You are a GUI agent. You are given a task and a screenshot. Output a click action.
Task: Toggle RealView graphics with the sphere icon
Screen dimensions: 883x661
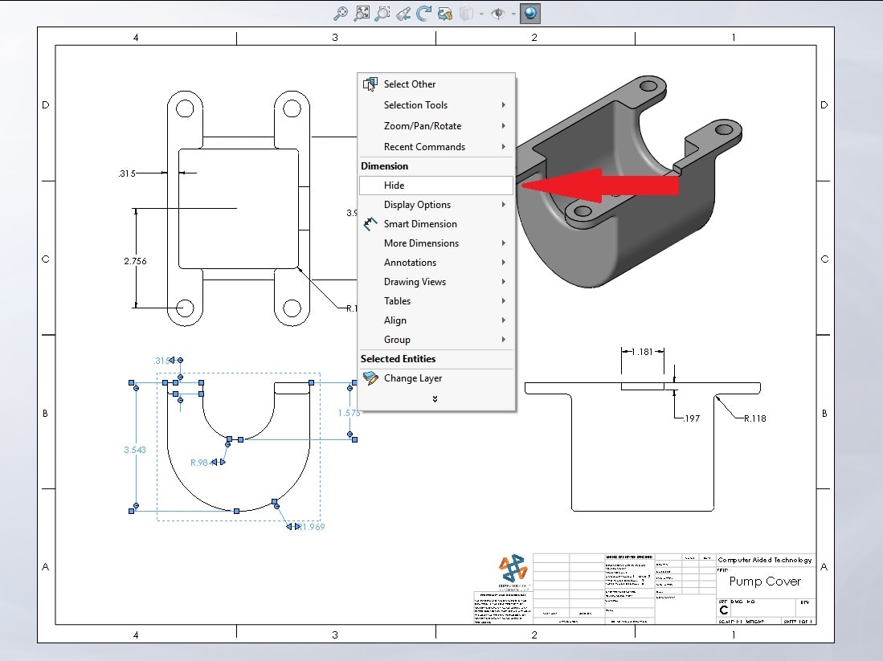pyautogui.click(x=530, y=13)
